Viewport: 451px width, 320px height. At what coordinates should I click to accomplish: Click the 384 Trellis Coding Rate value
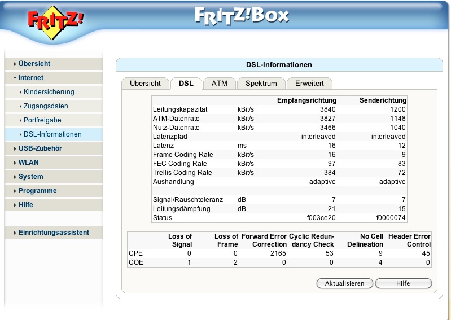tap(330, 173)
